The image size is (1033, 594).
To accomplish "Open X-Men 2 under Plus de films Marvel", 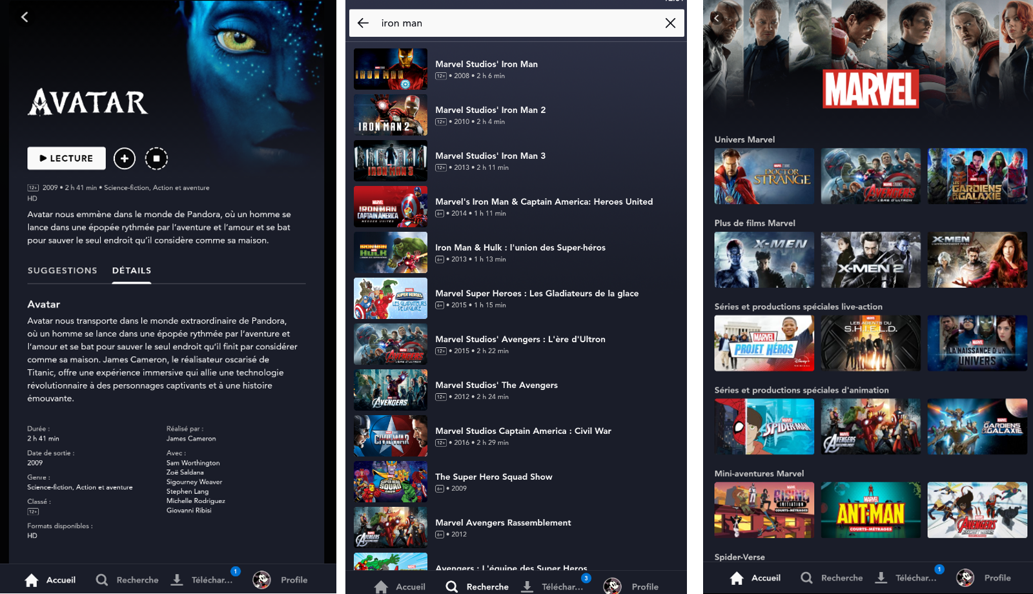I will [870, 260].
